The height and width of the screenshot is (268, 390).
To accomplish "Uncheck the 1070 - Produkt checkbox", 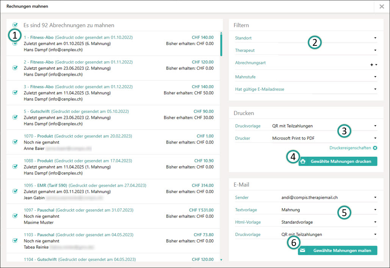I will coord(15,142).
